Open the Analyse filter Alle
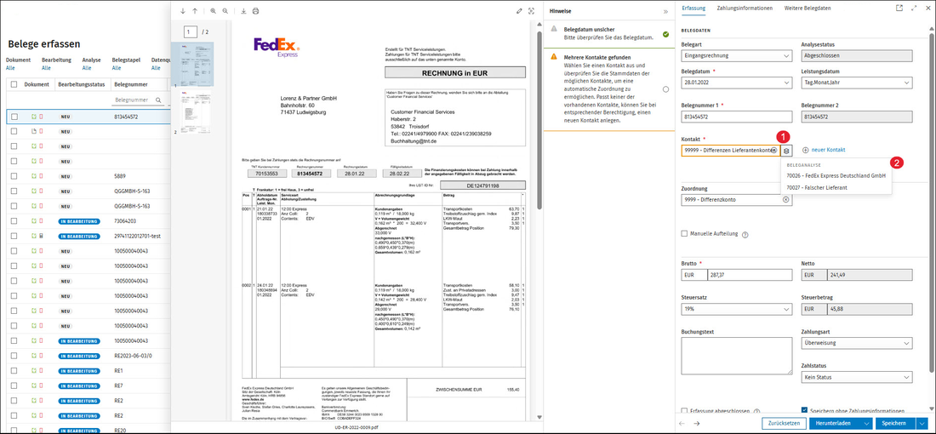This screenshot has height=434, width=936. 87,68
